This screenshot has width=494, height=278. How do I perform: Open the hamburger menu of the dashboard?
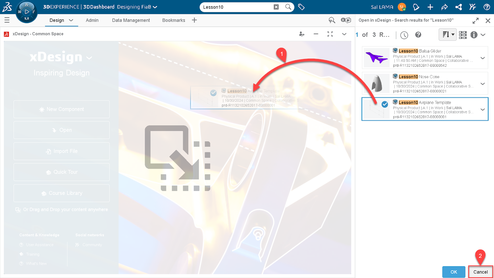7,20
